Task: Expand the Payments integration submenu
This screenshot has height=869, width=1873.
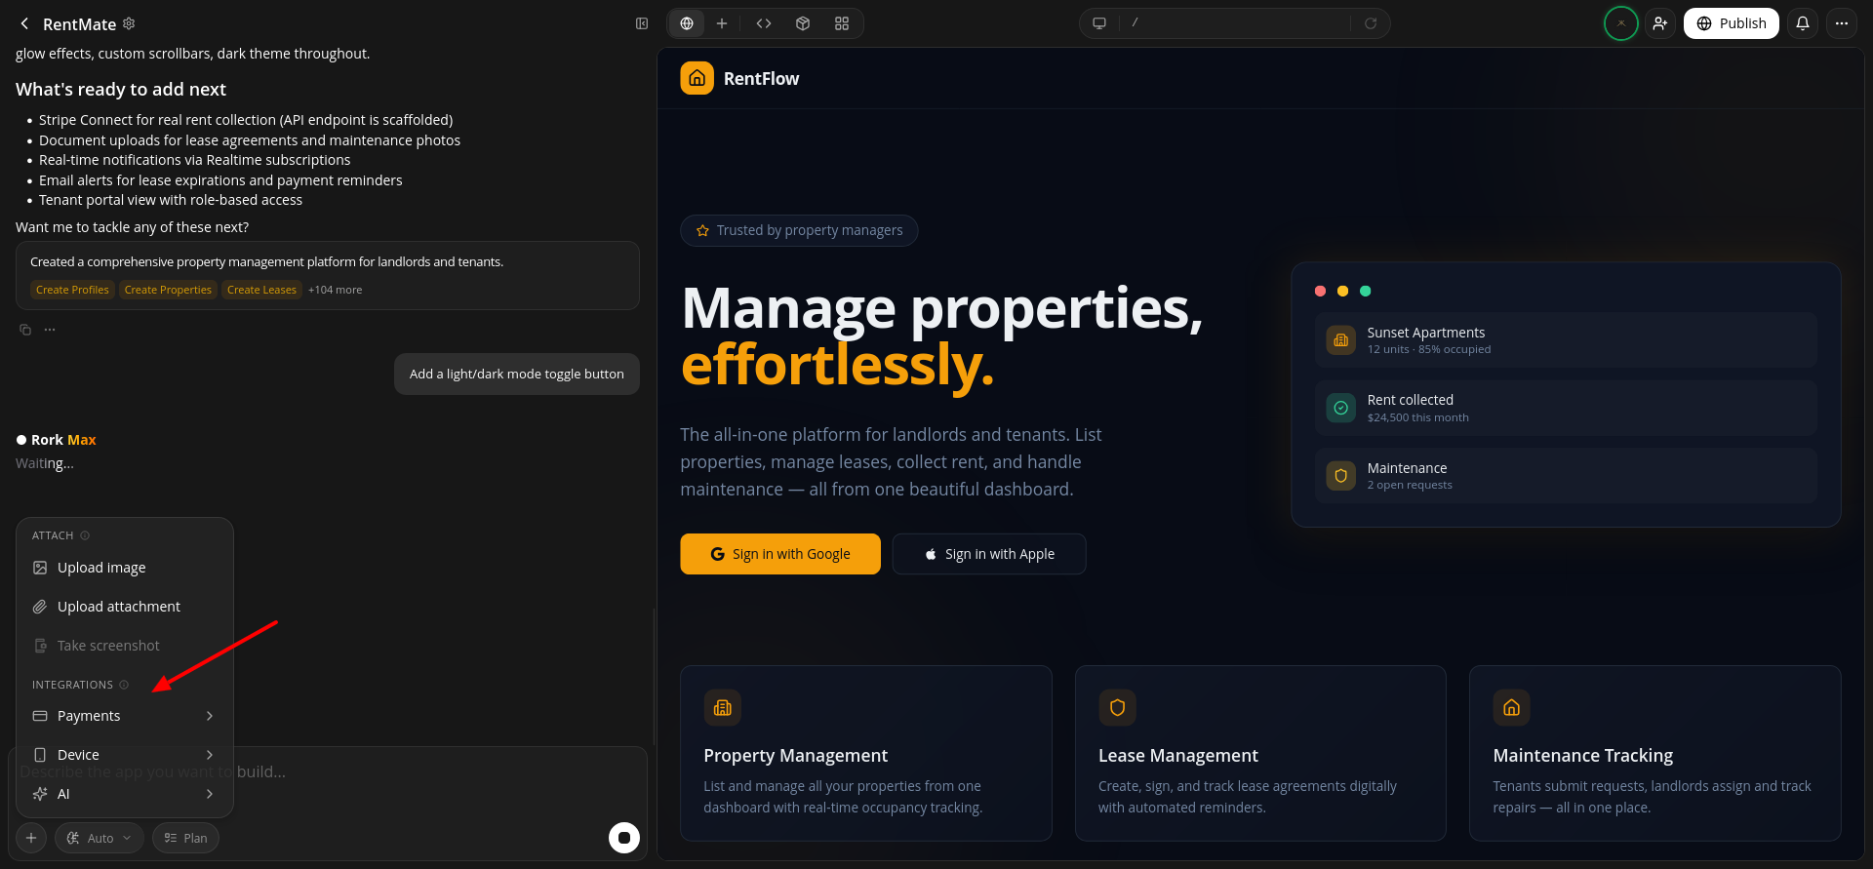Action: (x=125, y=716)
